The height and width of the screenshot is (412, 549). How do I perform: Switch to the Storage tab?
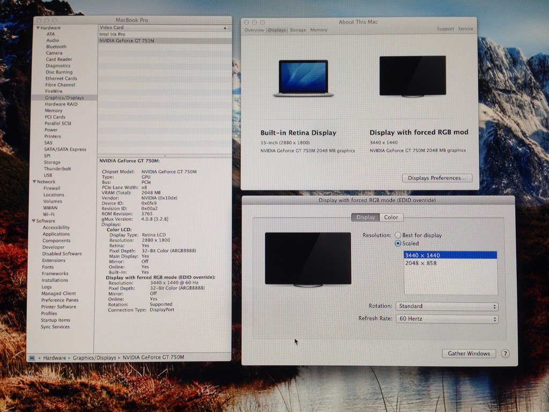[298, 30]
